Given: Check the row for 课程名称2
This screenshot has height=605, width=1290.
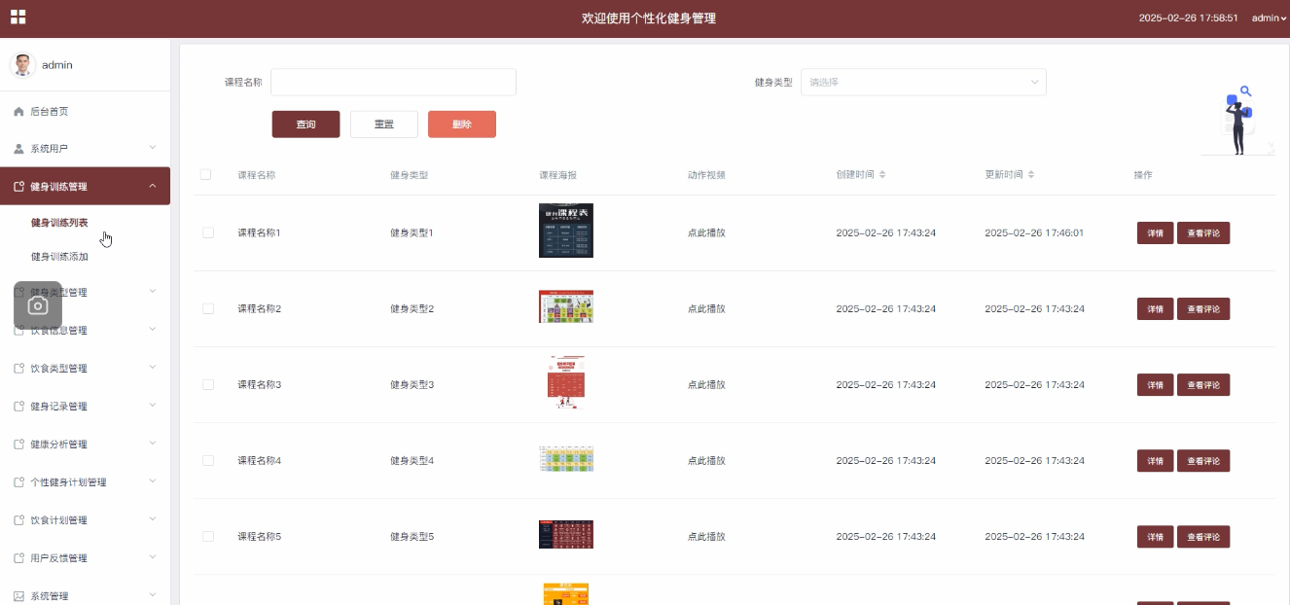Looking at the screenshot, I should point(208,308).
